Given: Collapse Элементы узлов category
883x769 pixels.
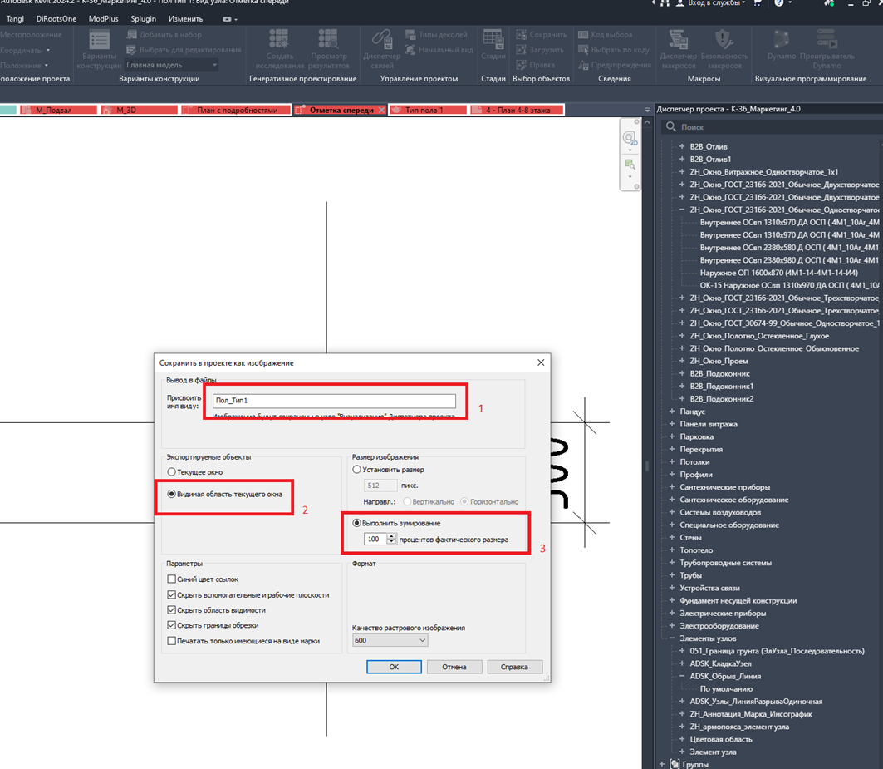Looking at the screenshot, I should [672, 638].
